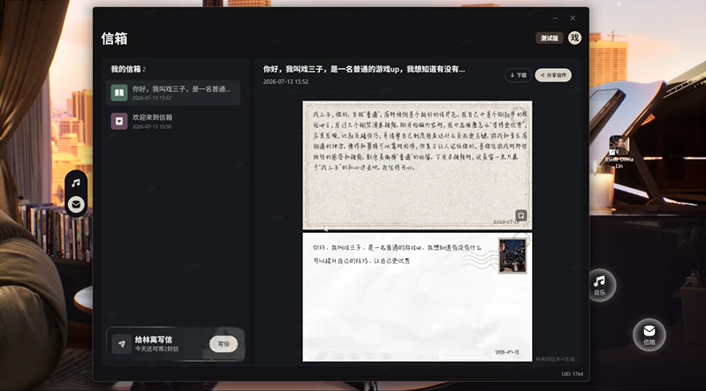The image size is (706, 391).
Task: Click the sent letter image with stamp
Action: coord(417,297)
